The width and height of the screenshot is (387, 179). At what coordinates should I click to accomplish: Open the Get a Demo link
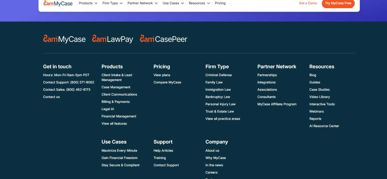click(x=308, y=3)
